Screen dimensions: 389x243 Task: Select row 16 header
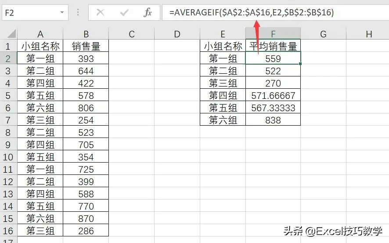pos(8,231)
